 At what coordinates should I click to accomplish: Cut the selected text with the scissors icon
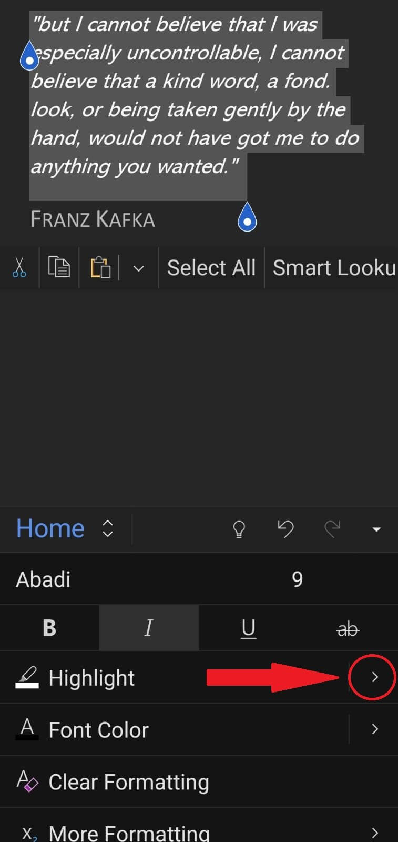[x=19, y=267]
